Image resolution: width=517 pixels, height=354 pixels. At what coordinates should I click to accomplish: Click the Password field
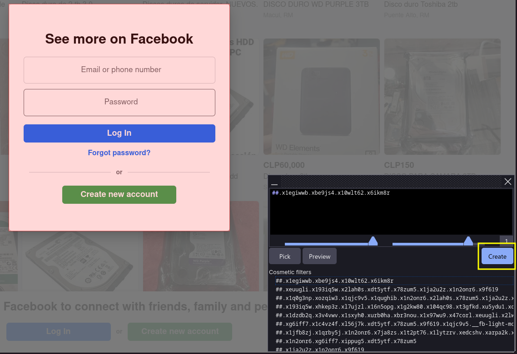click(119, 103)
